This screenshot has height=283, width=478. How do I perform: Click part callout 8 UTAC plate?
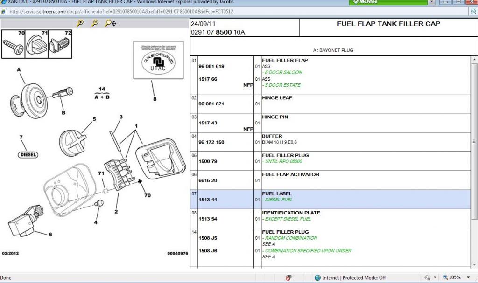[155, 99]
